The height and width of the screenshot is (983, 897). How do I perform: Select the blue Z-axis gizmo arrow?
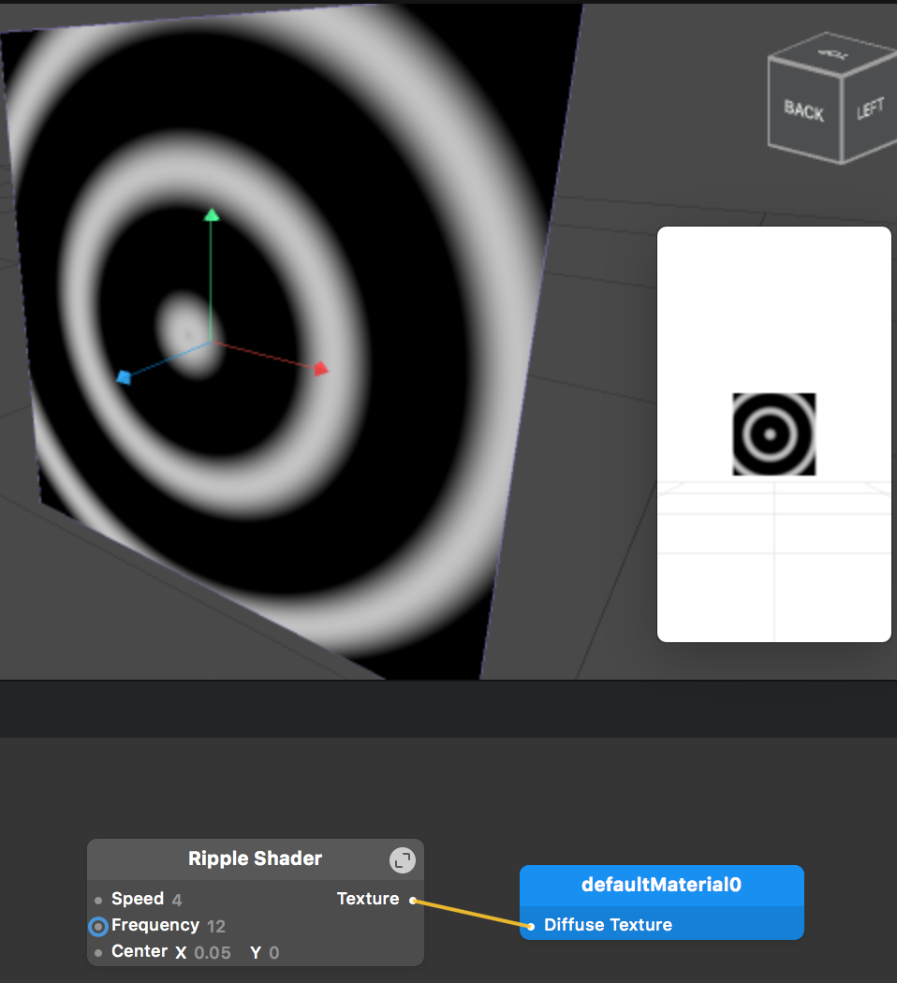(x=125, y=377)
